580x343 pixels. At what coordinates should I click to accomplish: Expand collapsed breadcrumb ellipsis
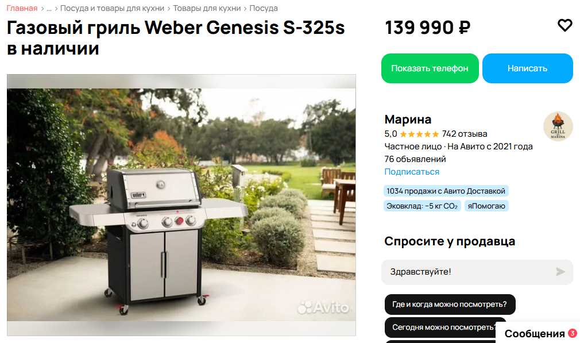point(49,8)
